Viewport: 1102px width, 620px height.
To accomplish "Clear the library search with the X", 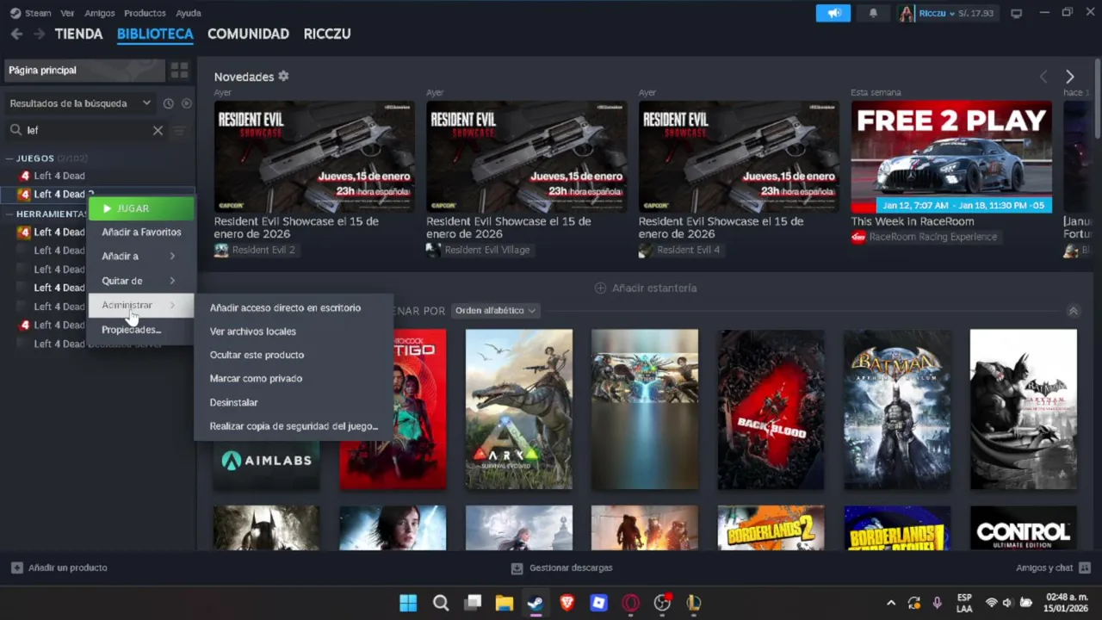I will coord(158,130).
